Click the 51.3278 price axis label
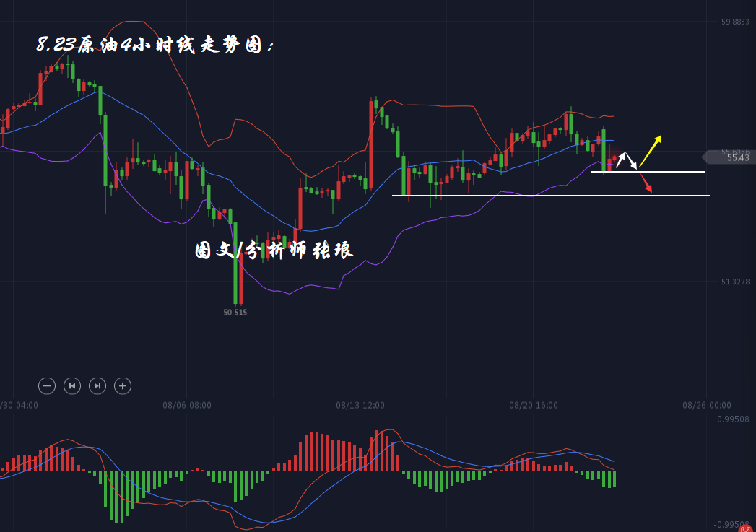Viewport: 756px width, 532px height. coord(735,282)
